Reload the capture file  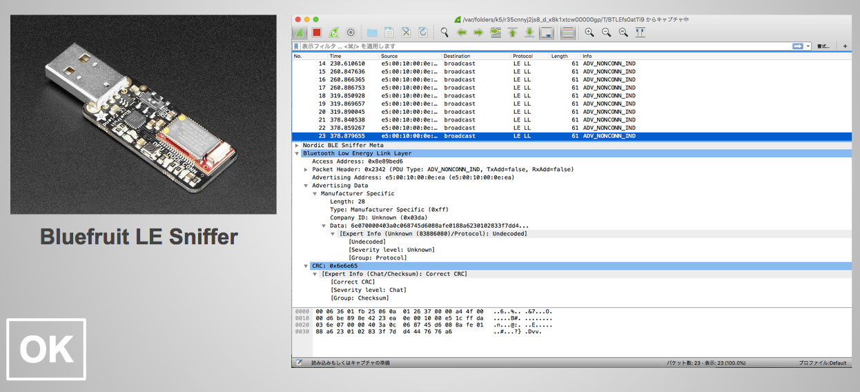422,32
